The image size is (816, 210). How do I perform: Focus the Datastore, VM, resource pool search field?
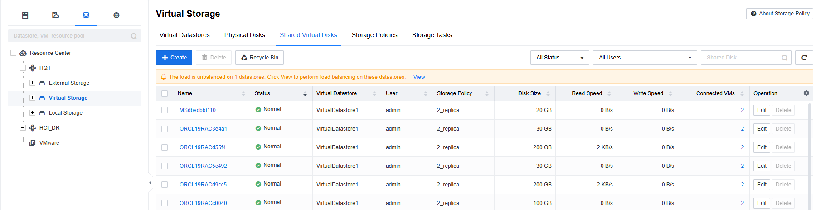point(74,36)
